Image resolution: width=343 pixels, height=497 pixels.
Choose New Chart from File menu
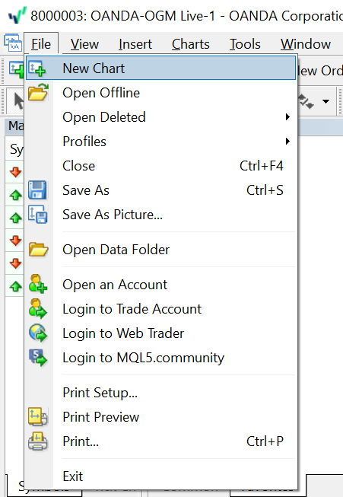tap(161, 68)
